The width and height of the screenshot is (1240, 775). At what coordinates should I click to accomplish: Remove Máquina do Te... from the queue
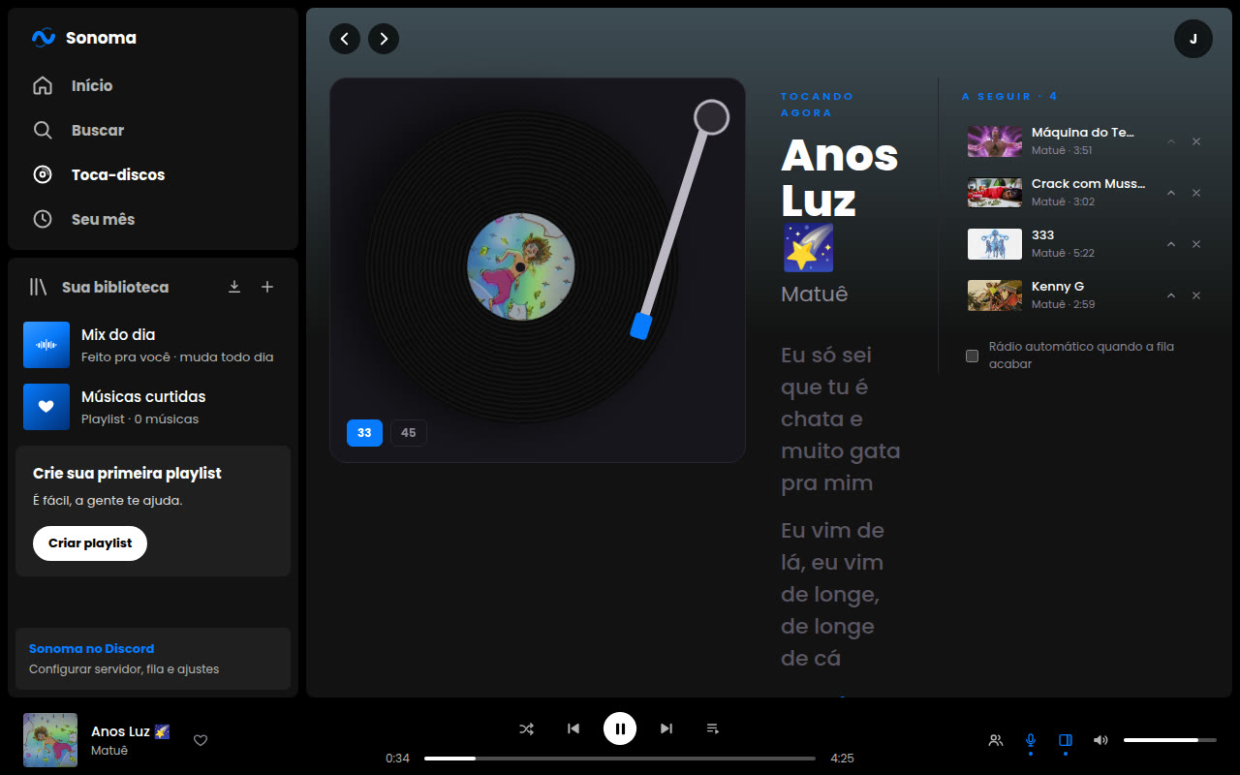[x=1196, y=141]
